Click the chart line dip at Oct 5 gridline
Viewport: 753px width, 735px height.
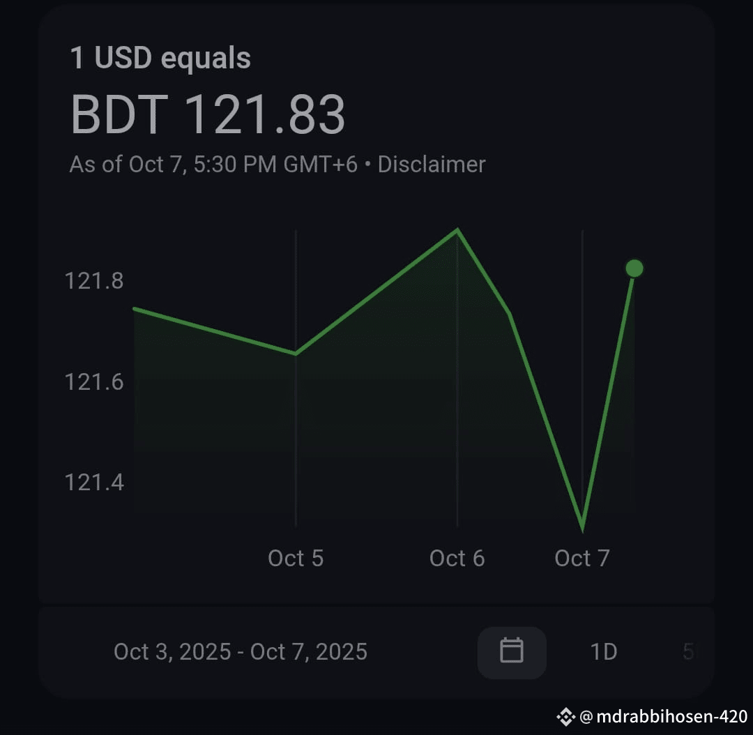point(296,354)
